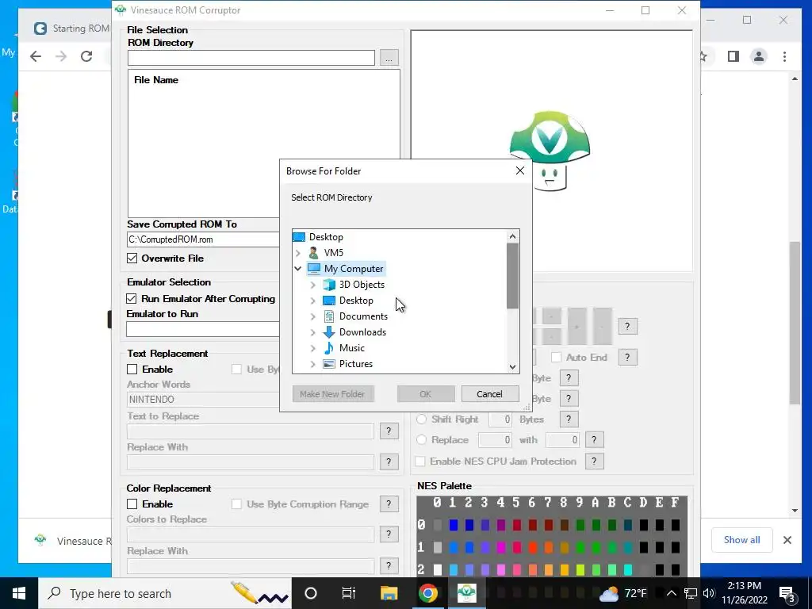This screenshot has height=609, width=812.
Task: Click ROM Directory browse '...' button
Action: tap(389, 58)
